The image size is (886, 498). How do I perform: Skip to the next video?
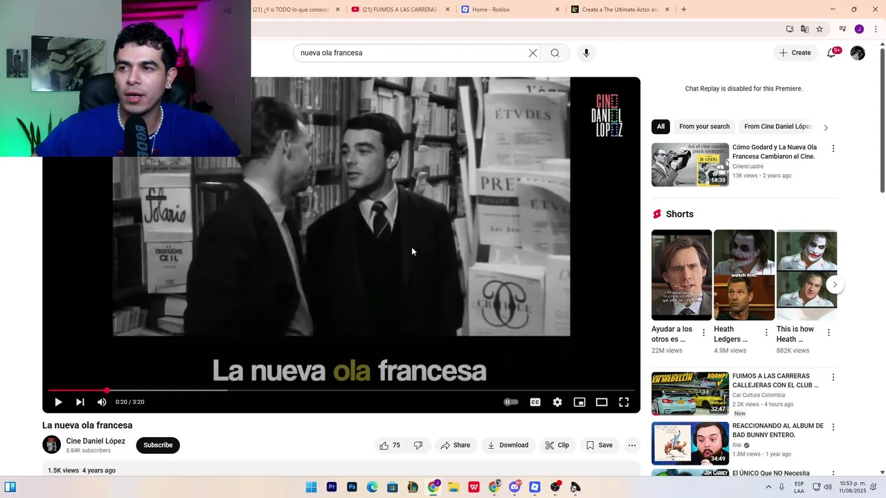point(80,402)
